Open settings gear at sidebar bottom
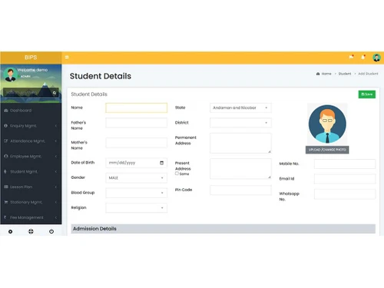The height and width of the screenshot is (288, 384). click(x=10, y=231)
